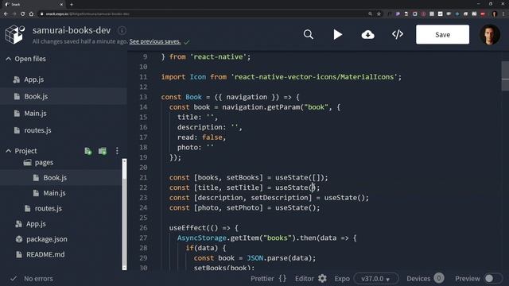Click the browser address bar
Screen dimensions: 509x286
[x=204, y=14]
